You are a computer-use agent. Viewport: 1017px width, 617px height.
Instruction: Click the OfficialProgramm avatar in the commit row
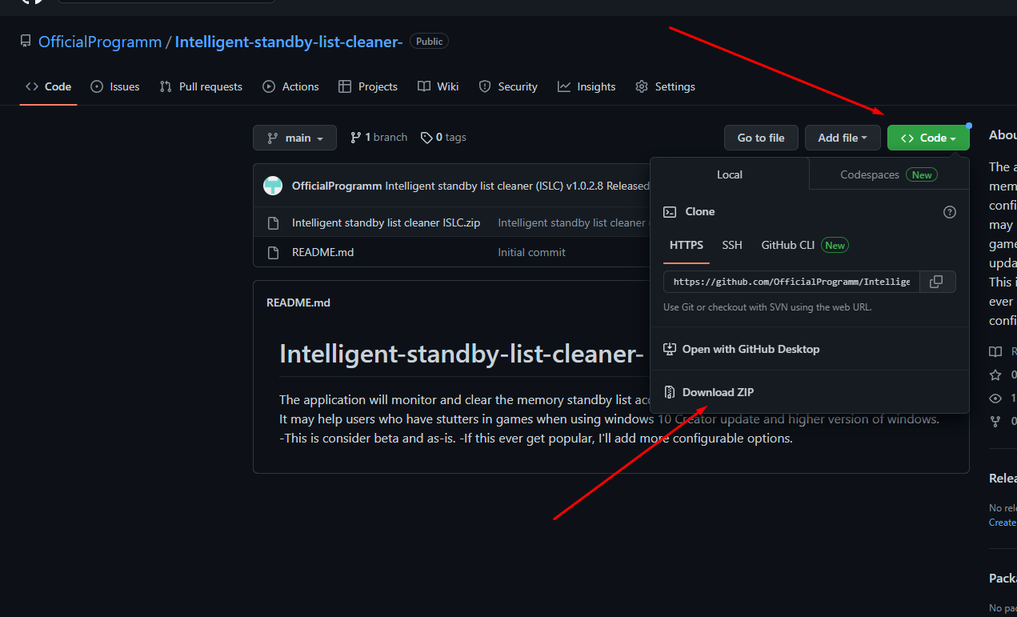[273, 186]
